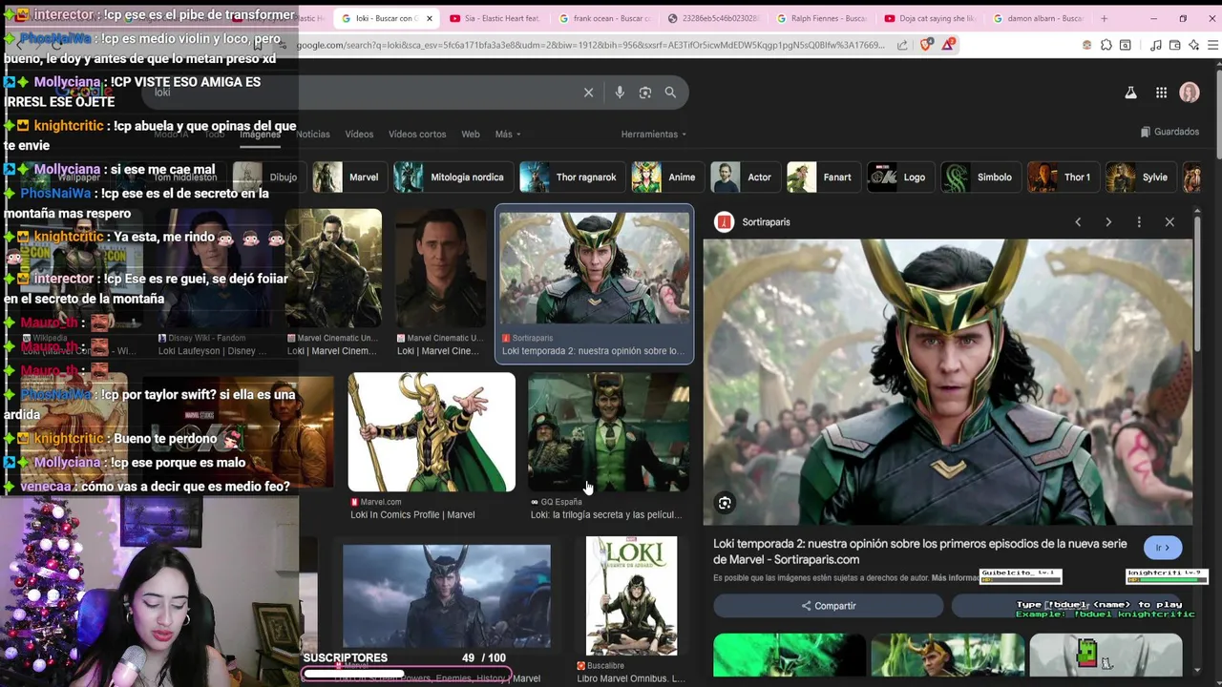Screen dimensions: 1222x687
Task: Open the Guardados saved items link
Action: point(1169,132)
